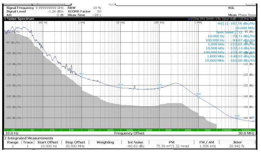Viewport: 261px width, 153px height.
Task: Select the SN2 marker at 10 kHz
Action: tap(120, 86)
